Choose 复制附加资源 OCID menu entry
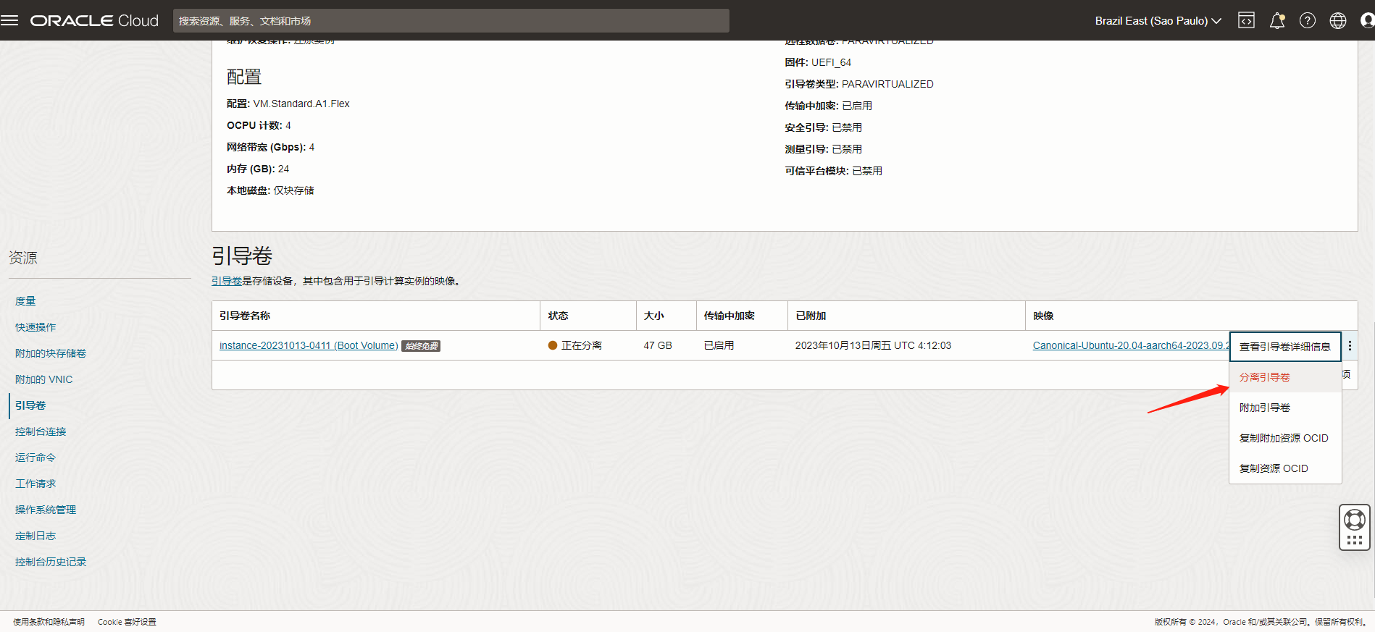This screenshot has width=1375, height=632. click(x=1283, y=438)
